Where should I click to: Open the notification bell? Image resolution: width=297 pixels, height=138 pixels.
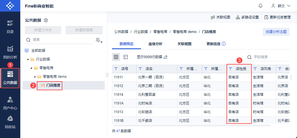[260, 6]
